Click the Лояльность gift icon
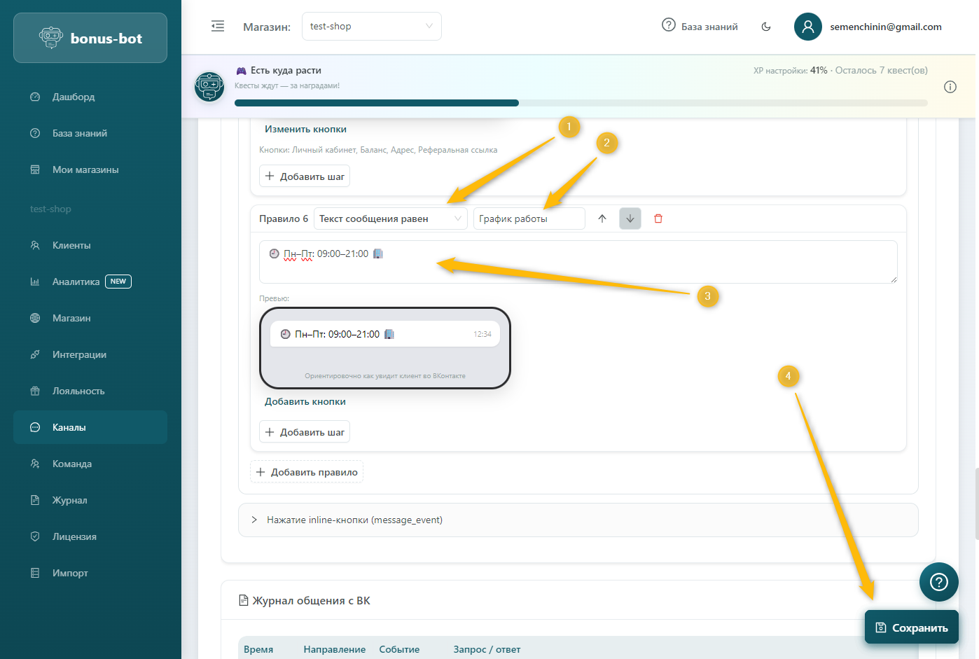979x659 pixels. (35, 391)
